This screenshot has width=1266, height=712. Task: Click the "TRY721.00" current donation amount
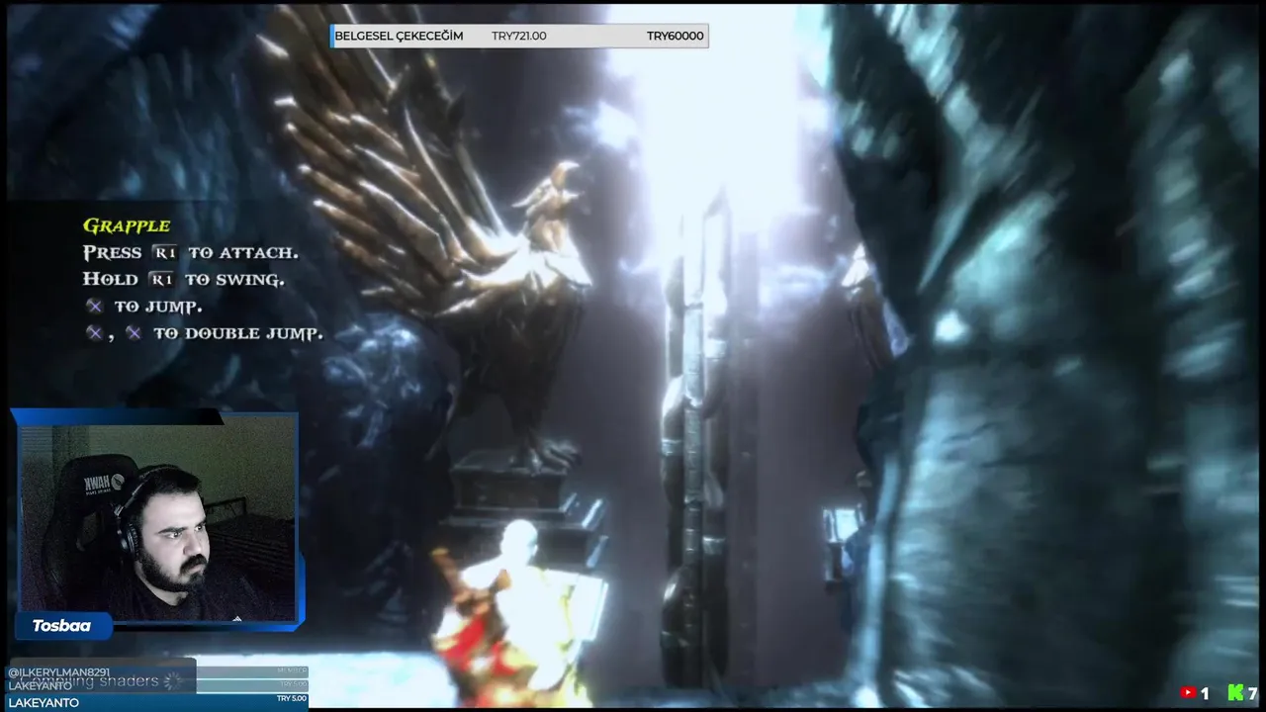(x=518, y=36)
